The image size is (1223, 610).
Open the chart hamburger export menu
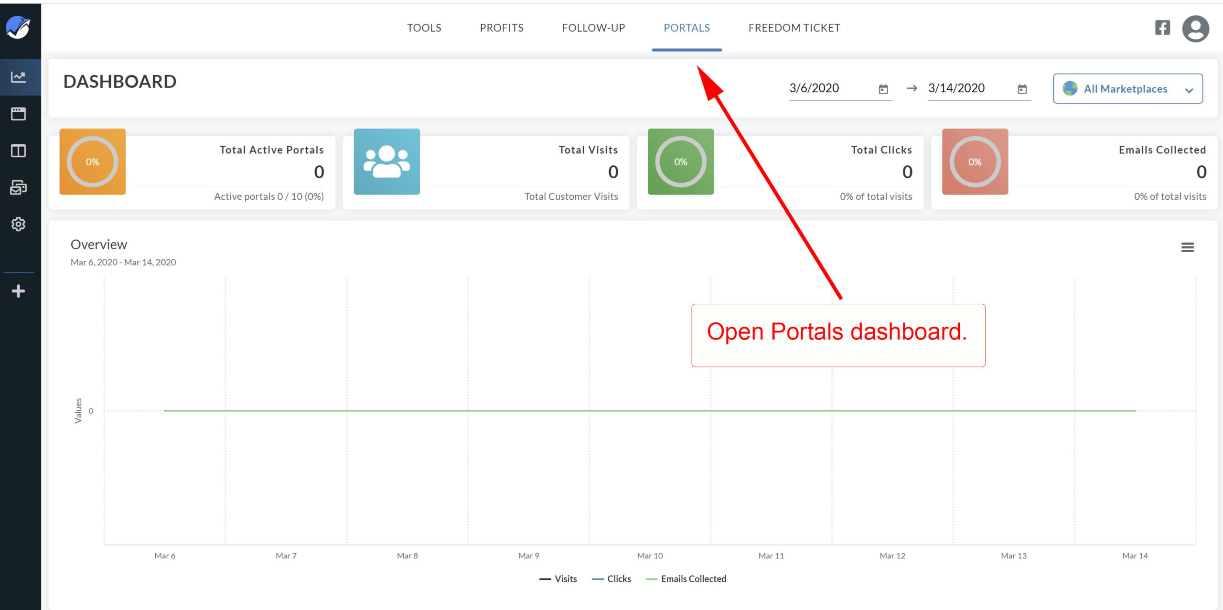1188,247
